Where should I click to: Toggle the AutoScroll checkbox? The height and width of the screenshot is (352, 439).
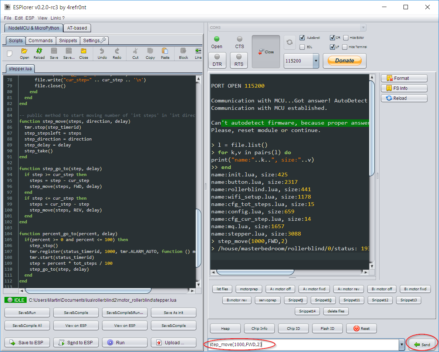pyautogui.click(x=302, y=38)
